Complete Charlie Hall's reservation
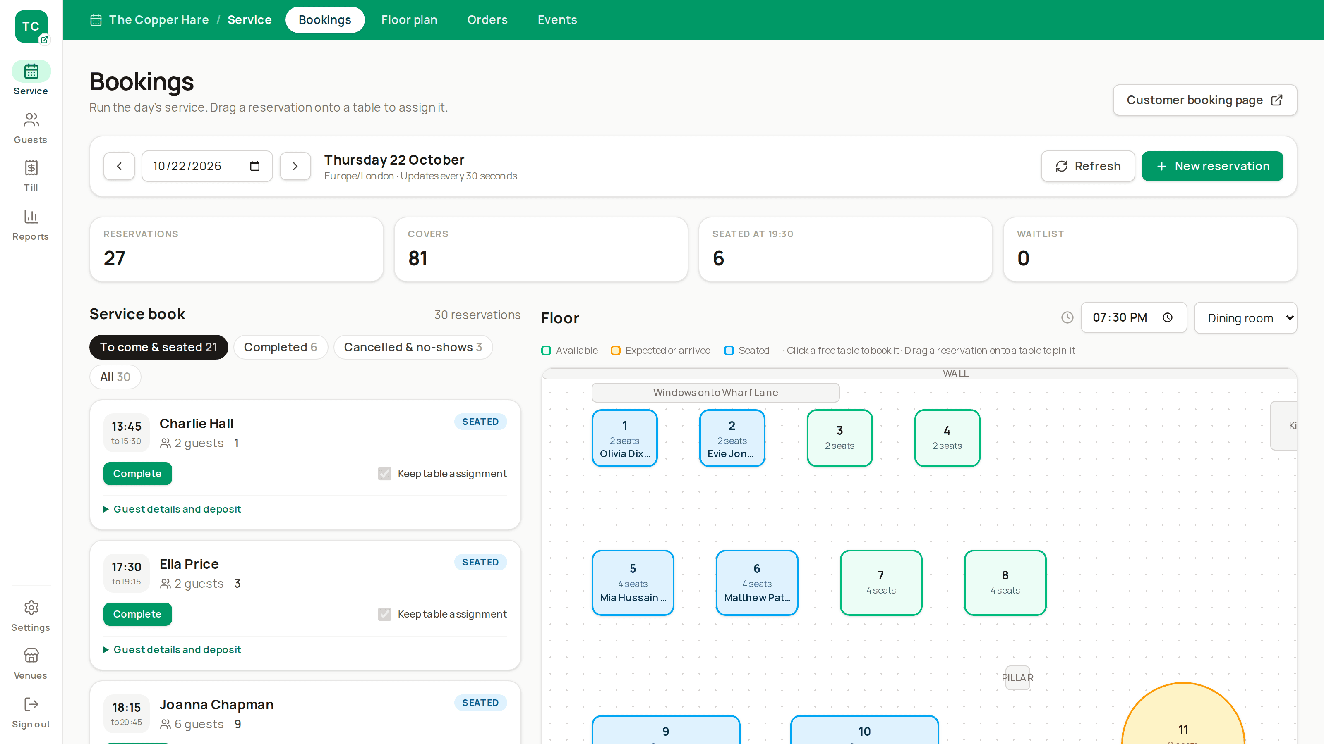The width and height of the screenshot is (1324, 744). (x=137, y=473)
